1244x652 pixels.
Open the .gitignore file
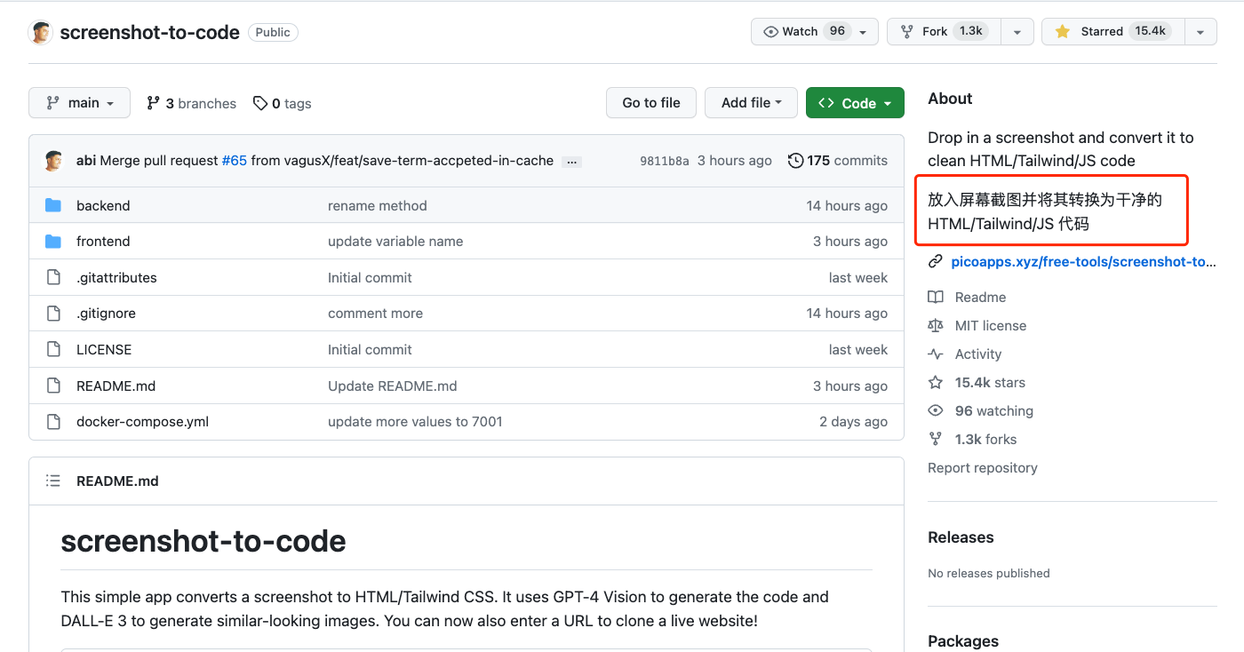(106, 314)
